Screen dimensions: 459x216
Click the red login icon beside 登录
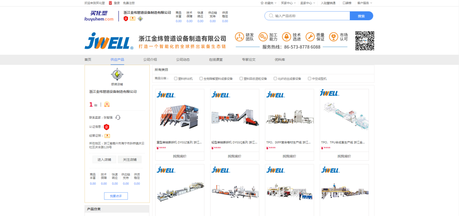point(110,3)
